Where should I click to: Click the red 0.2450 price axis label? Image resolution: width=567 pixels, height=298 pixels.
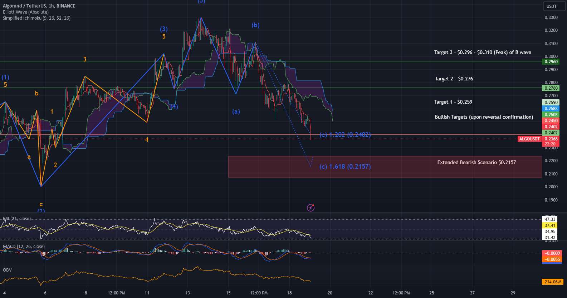pyautogui.click(x=551, y=121)
